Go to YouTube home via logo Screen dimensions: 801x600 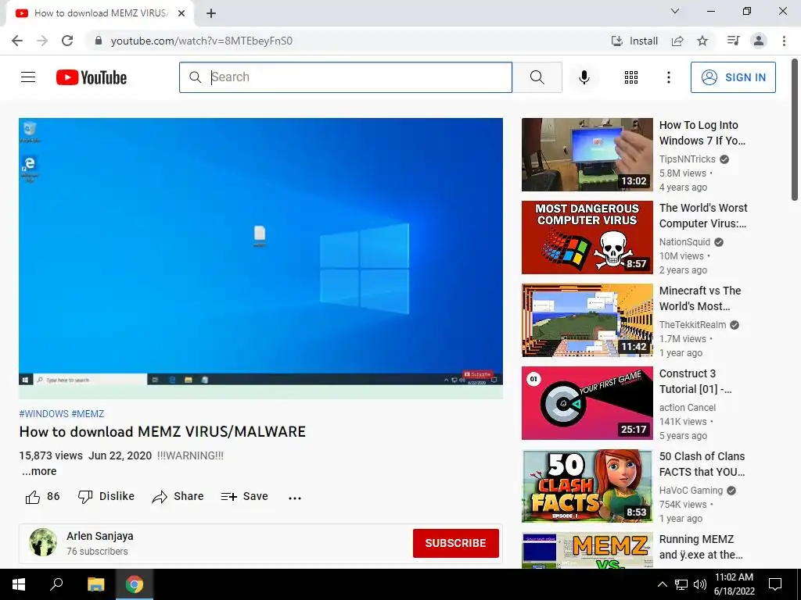(92, 77)
